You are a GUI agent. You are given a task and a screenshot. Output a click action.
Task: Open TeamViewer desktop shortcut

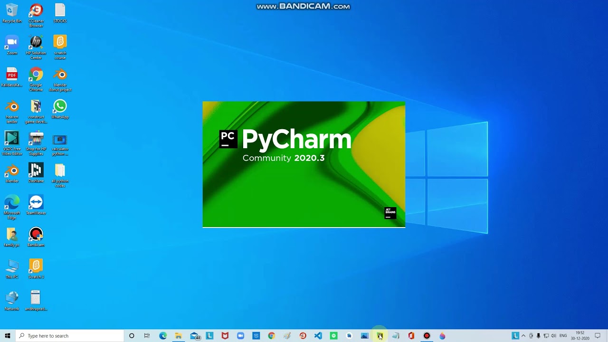pos(36,205)
